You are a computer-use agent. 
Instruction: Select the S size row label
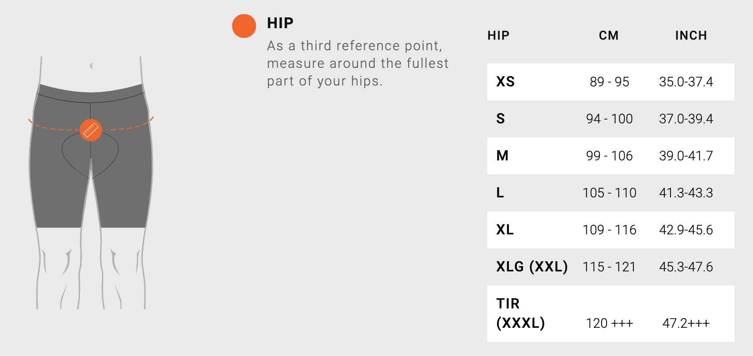(501, 119)
